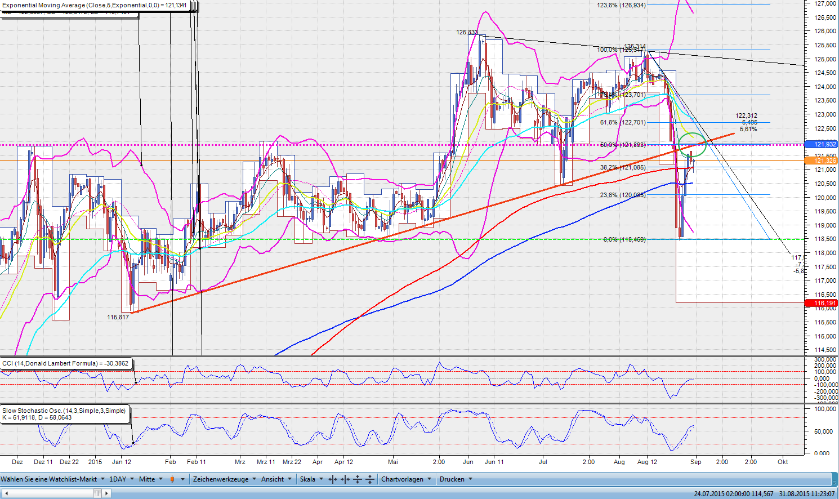Click the compress horizontal time scale icon
Image resolution: width=839 pixels, height=499 pixels.
(344, 479)
